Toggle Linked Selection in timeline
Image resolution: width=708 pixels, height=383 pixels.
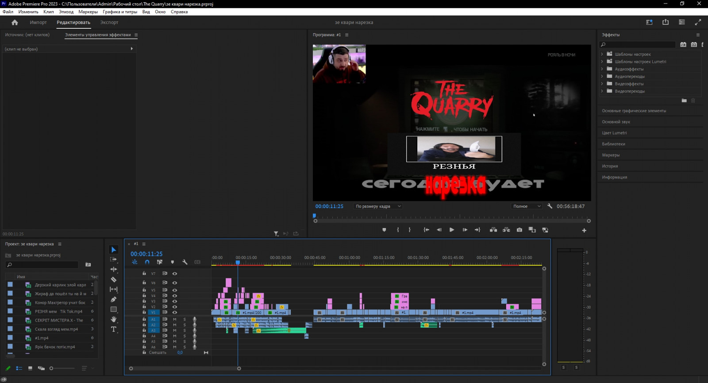click(x=160, y=262)
